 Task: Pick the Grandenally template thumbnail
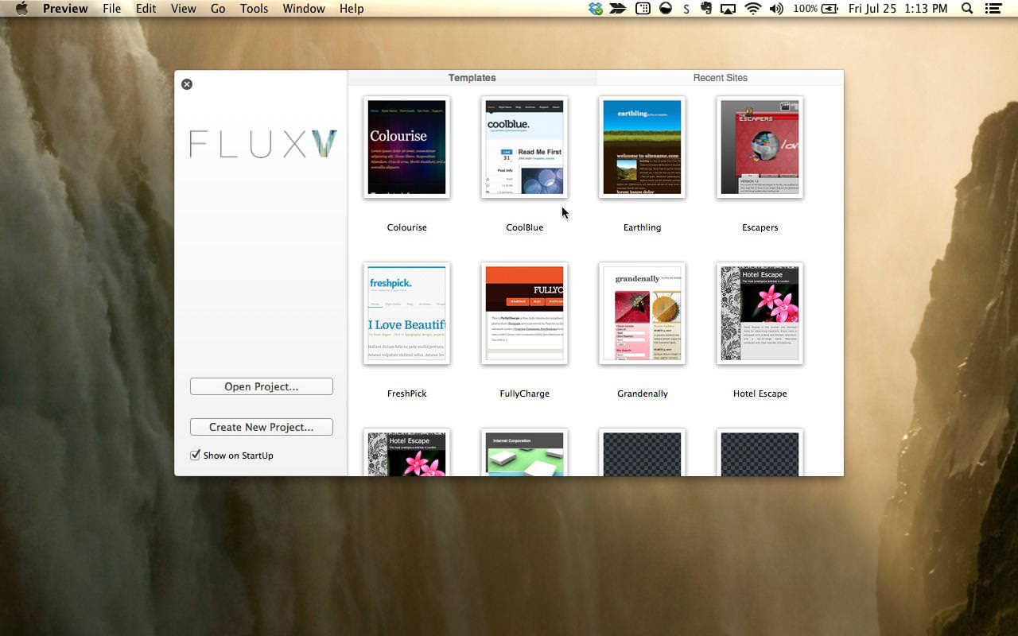(642, 313)
